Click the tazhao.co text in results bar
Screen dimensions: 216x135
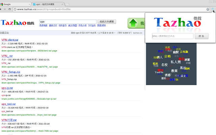pos(137,33)
